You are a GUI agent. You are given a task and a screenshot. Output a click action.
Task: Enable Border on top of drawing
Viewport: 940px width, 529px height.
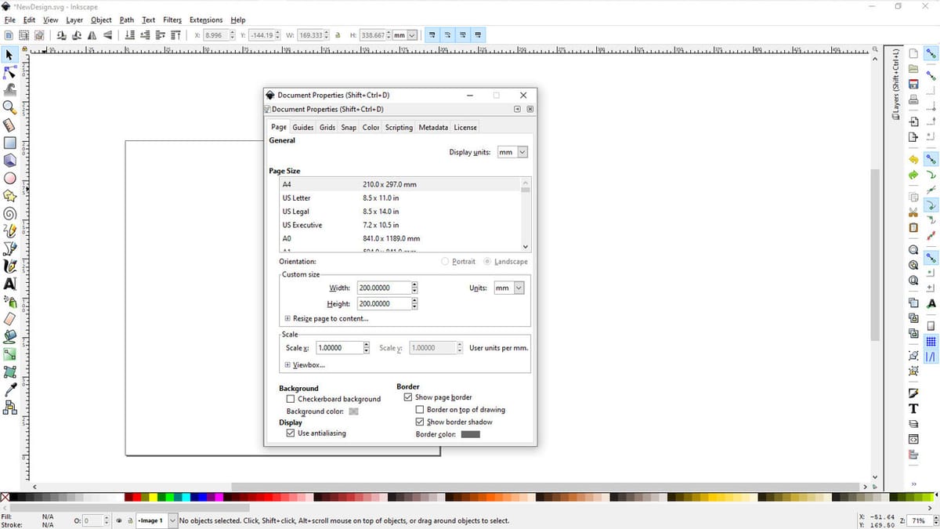(420, 410)
